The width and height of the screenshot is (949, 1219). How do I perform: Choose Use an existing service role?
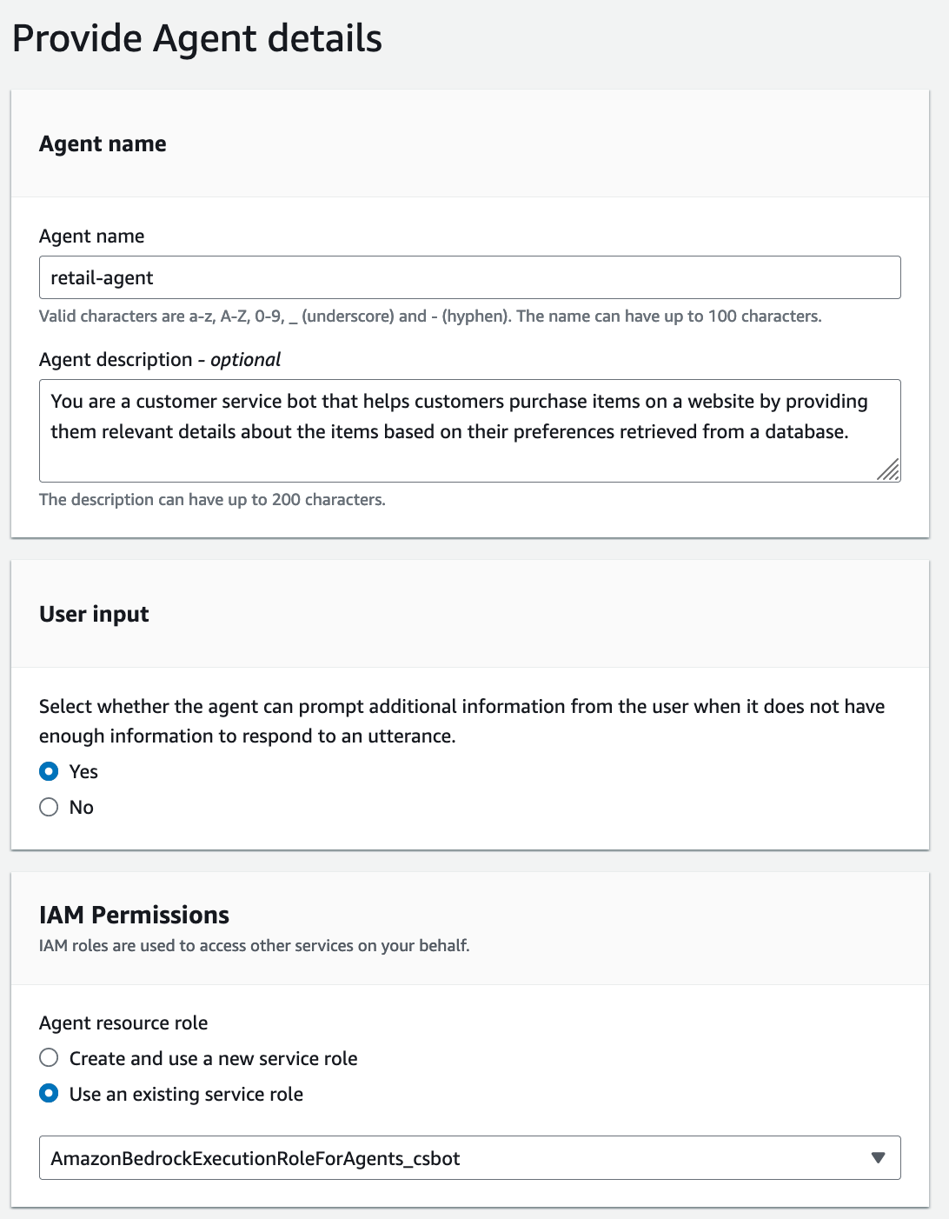point(50,1094)
